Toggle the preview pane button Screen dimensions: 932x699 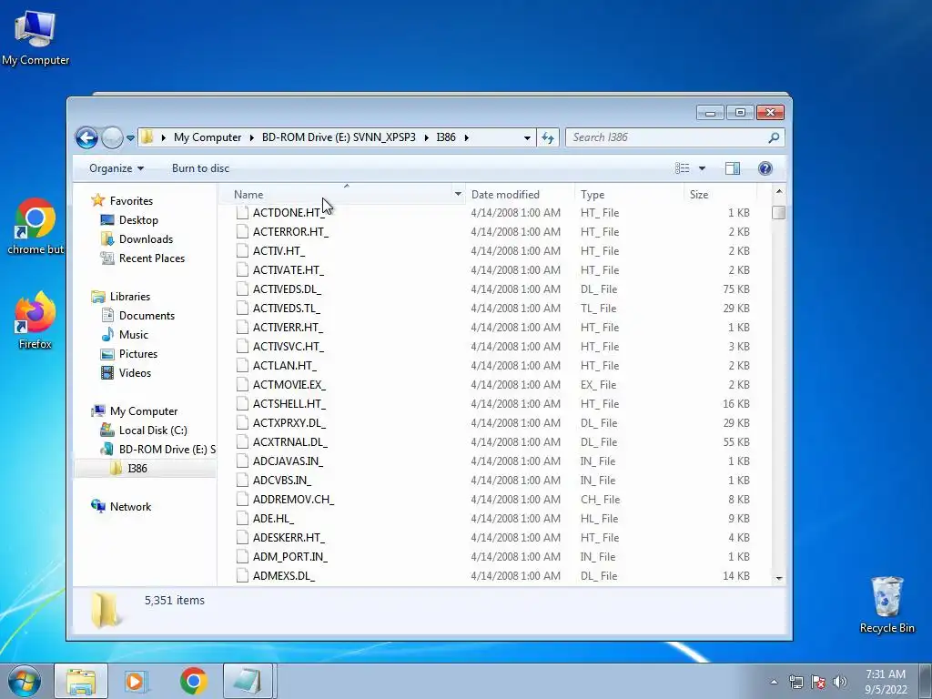(733, 168)
